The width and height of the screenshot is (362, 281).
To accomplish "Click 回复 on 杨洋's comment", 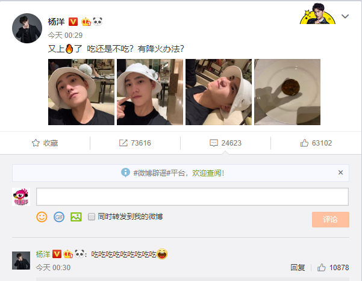I will 298,268.
